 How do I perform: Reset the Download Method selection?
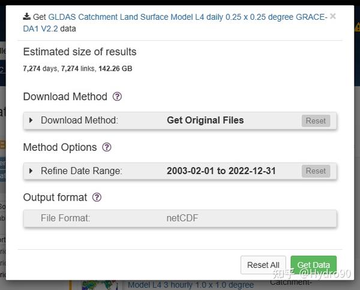click(316, 121)
